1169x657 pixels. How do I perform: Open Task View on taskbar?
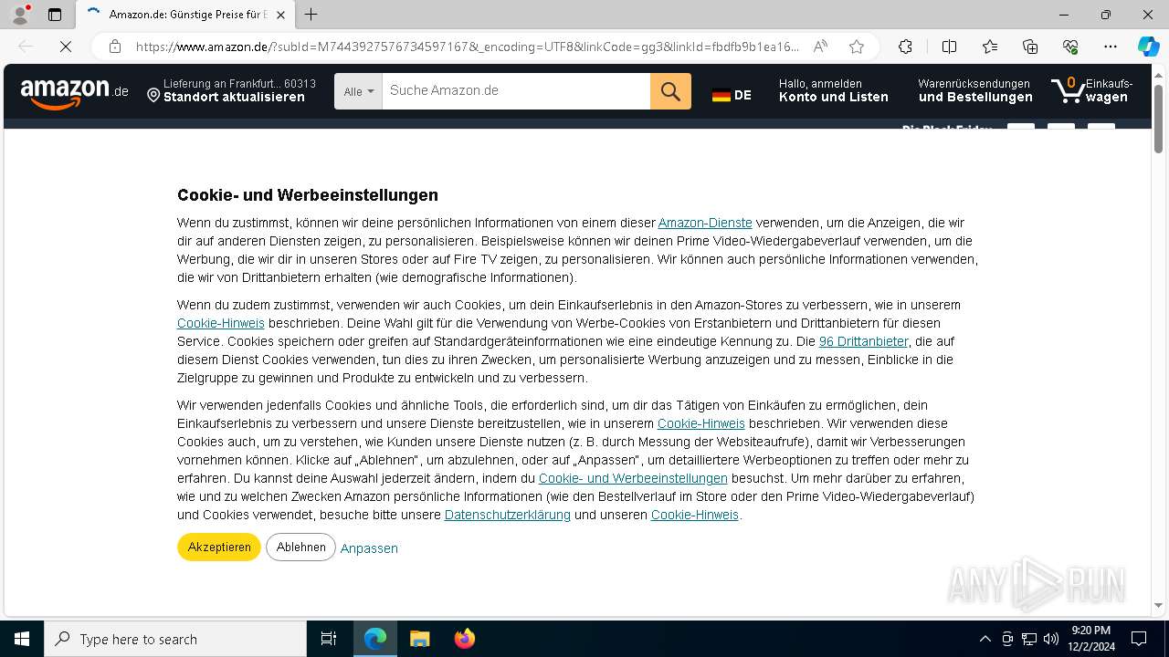pos(329,639)
